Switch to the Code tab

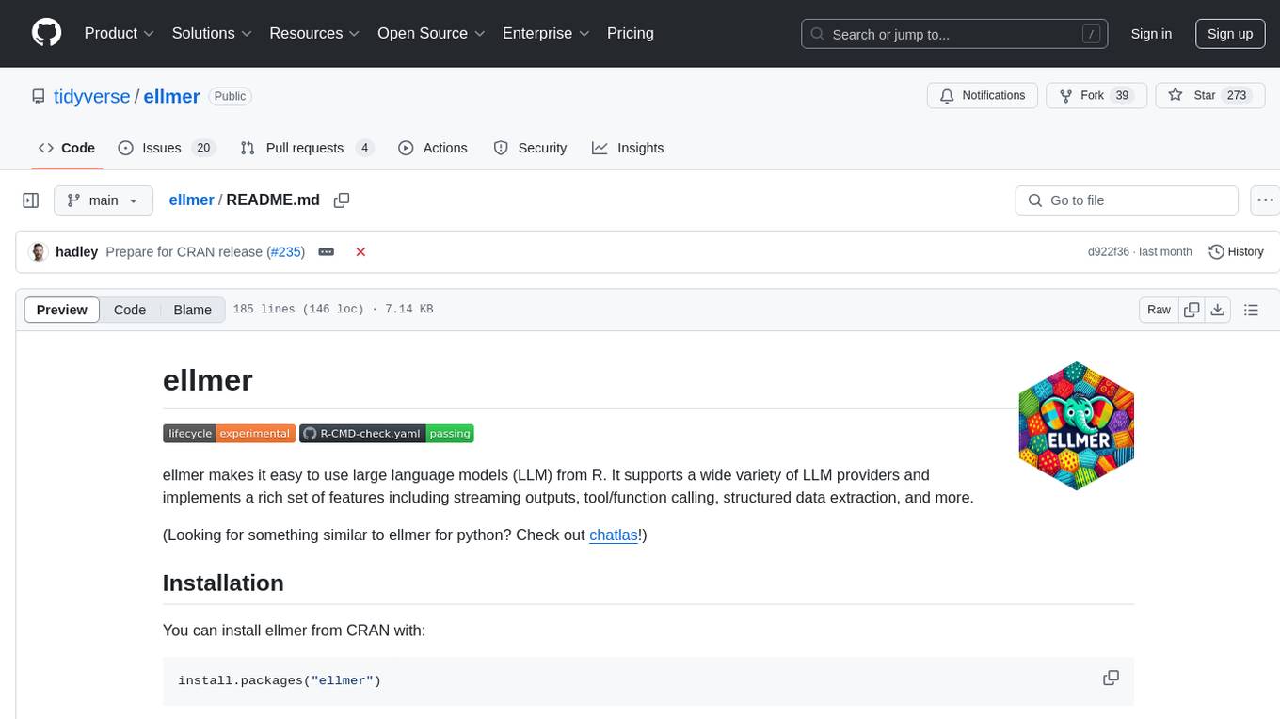coord(67,148)
